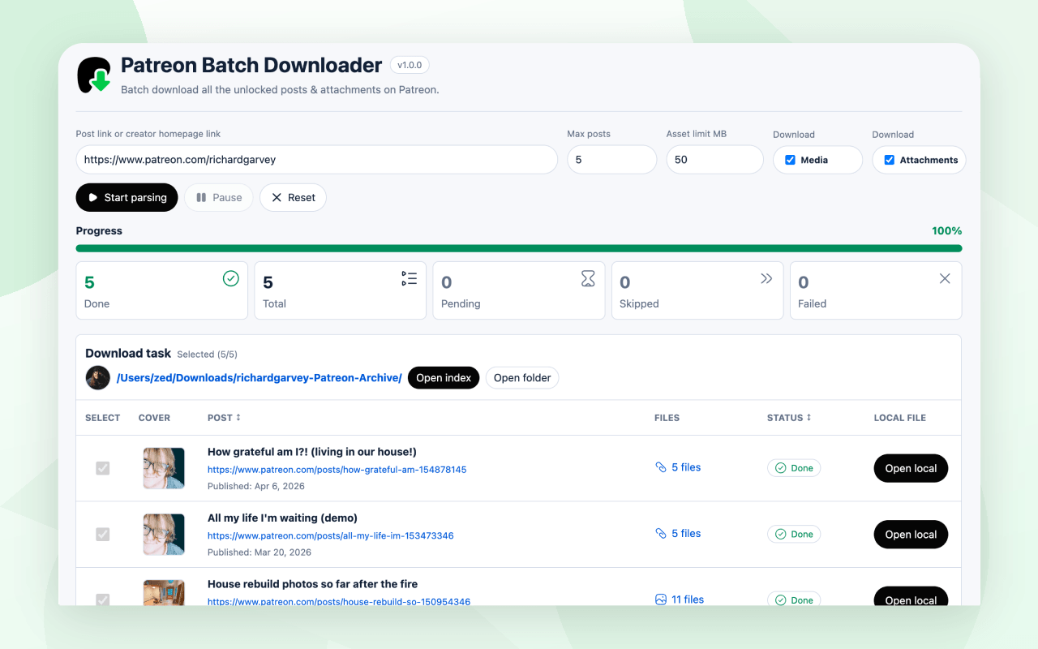Sort table by the POST column header
The width and height of the screenshot is (1038, 649).
tap(225, 418)
